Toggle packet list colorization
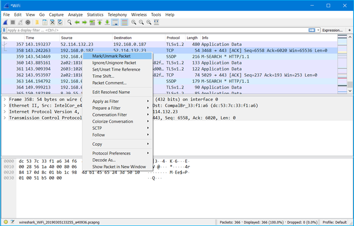 click(125, 22)
